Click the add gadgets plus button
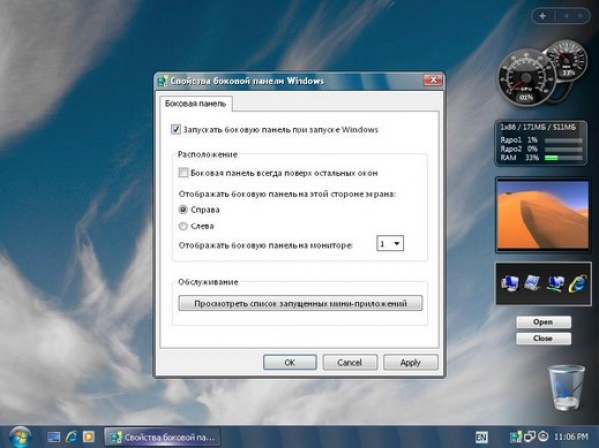 pos(543,16)
